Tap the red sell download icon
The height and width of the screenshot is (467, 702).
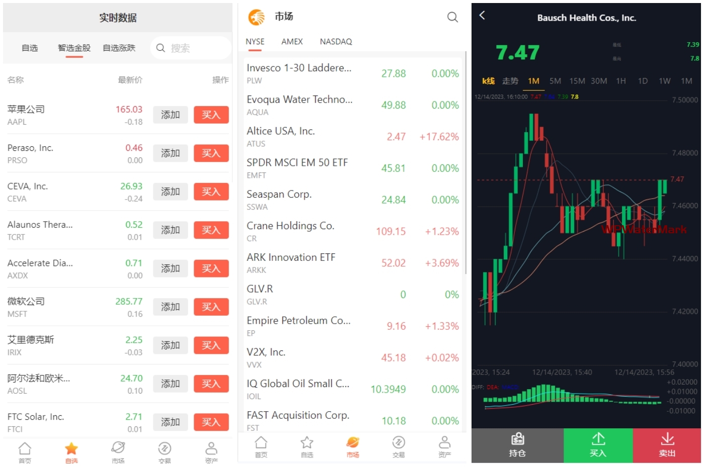coord(667,439)
